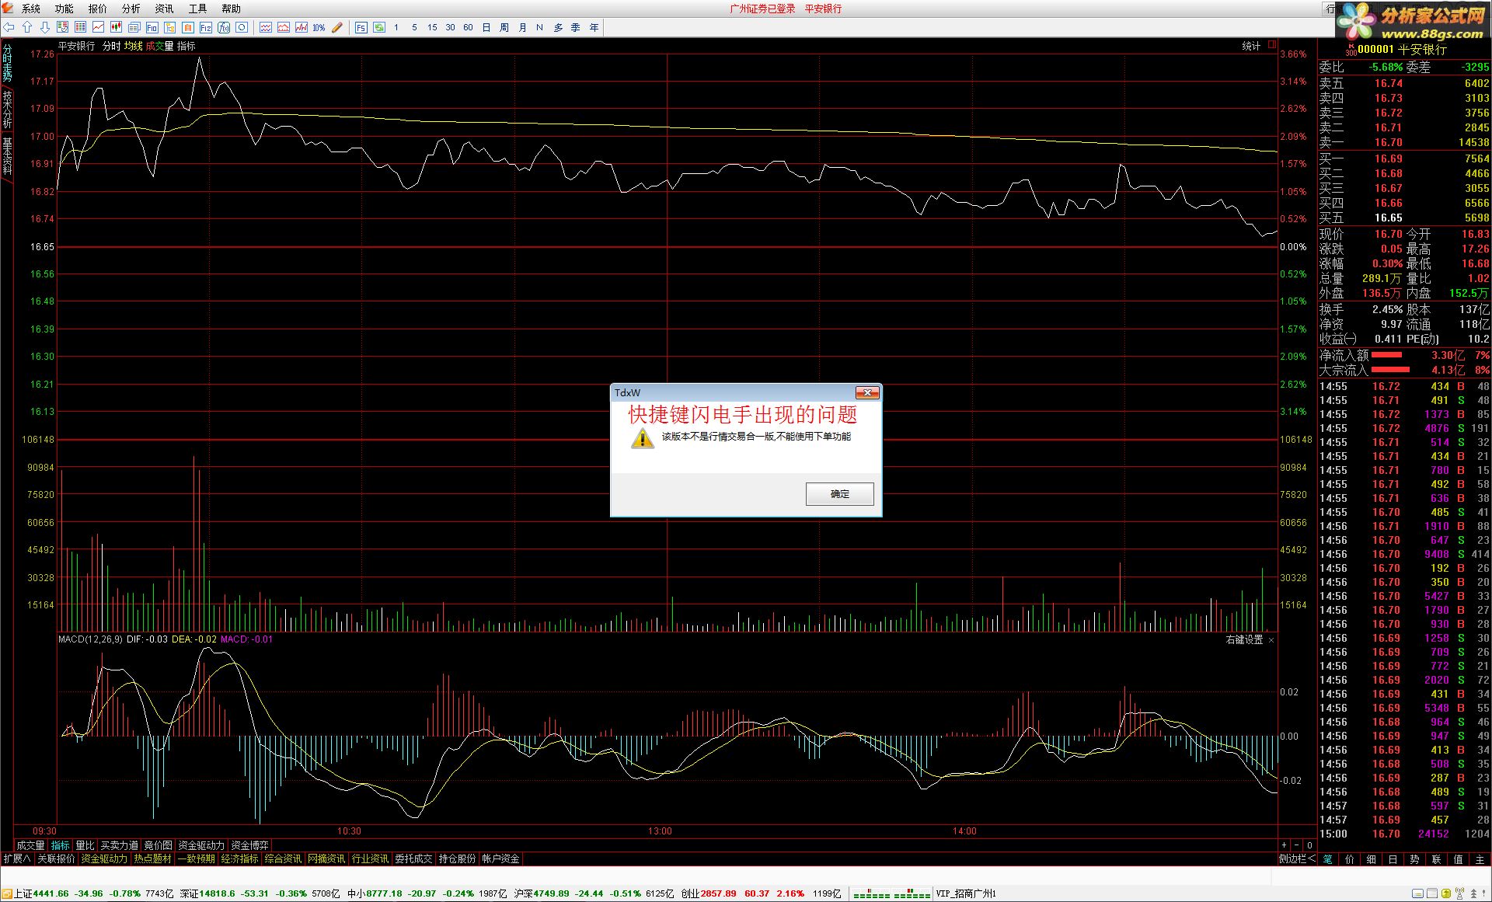Viewport: 1492px width, 902px height.
Task: Click the minus zoom button below chart
Action: click(x=1296, y=845)
